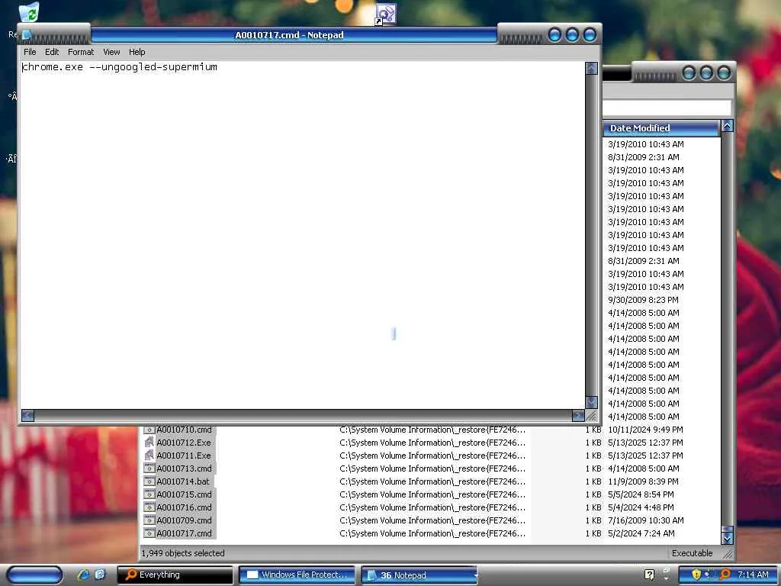
Task: Click the Everything window search box
Action: click(667, 108)
